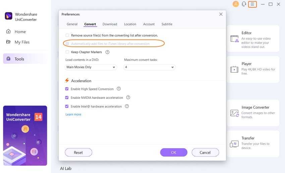The width and height of the screenshot is (285, 173).
Task: Open the Image Converter tool icon
Action: (234, 113)
